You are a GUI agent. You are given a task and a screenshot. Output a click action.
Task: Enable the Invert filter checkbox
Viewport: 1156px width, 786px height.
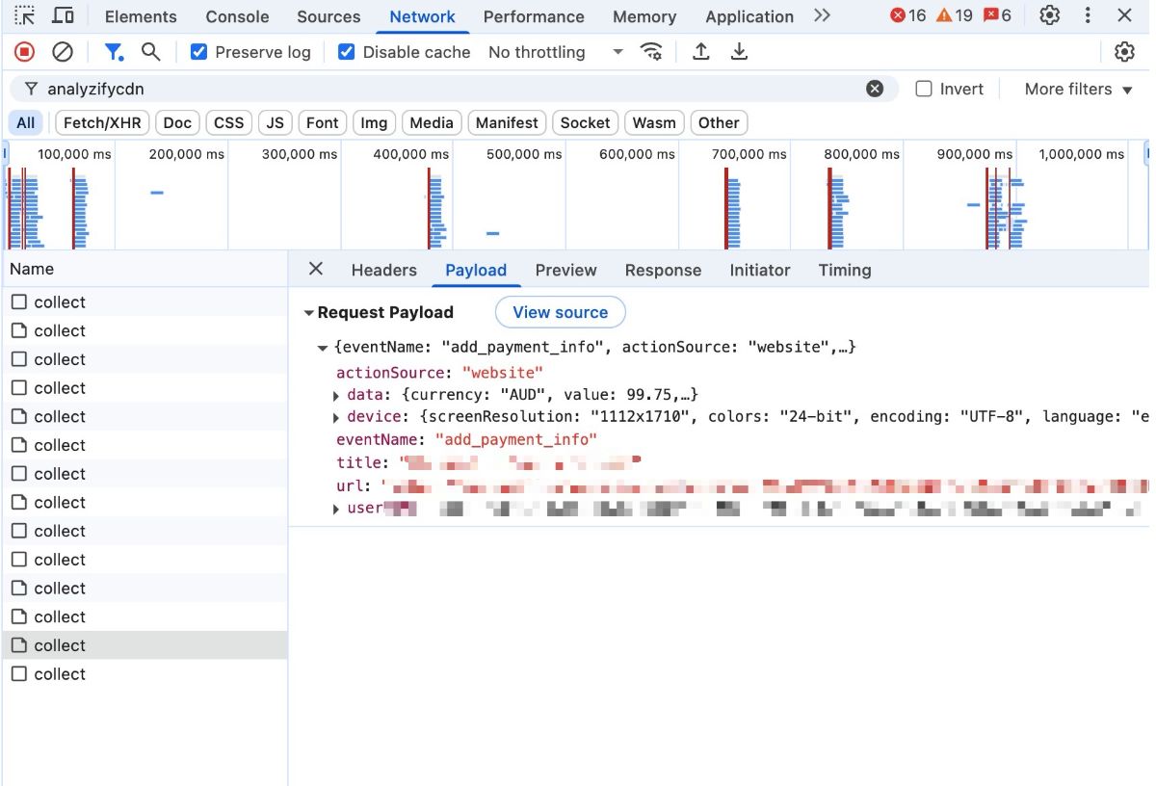tap(924, 89)
